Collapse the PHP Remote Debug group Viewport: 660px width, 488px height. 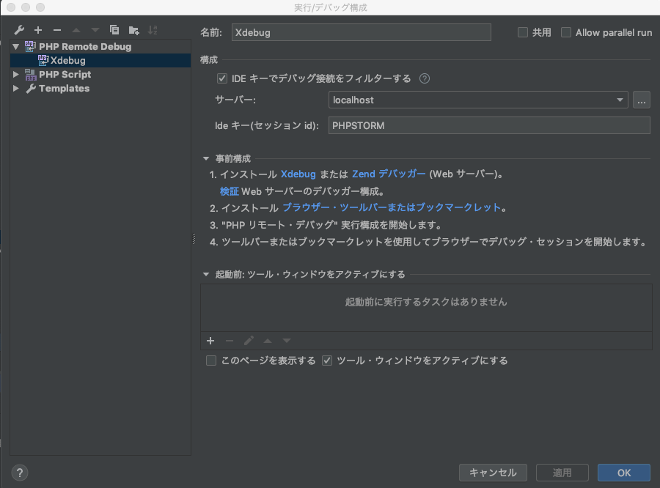(x=16, y=45)
